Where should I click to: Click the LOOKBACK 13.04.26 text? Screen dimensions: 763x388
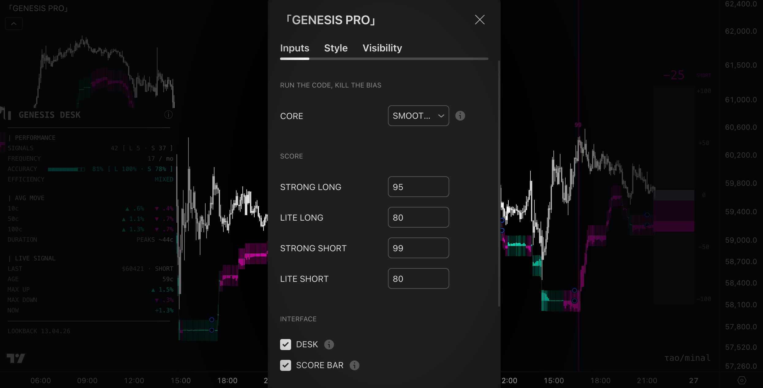[39, 331]
